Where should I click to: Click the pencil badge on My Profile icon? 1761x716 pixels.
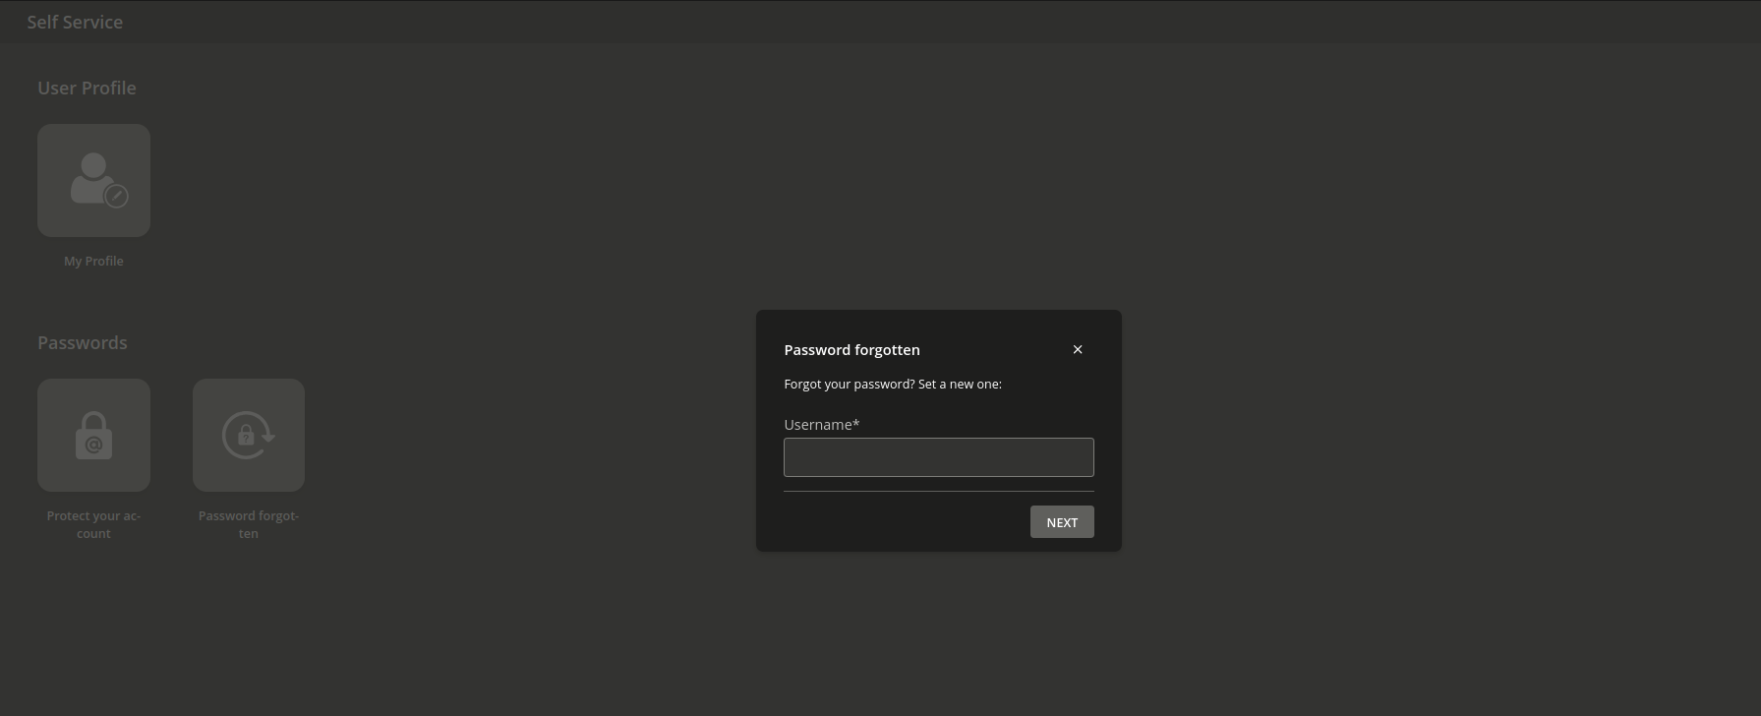116,196
